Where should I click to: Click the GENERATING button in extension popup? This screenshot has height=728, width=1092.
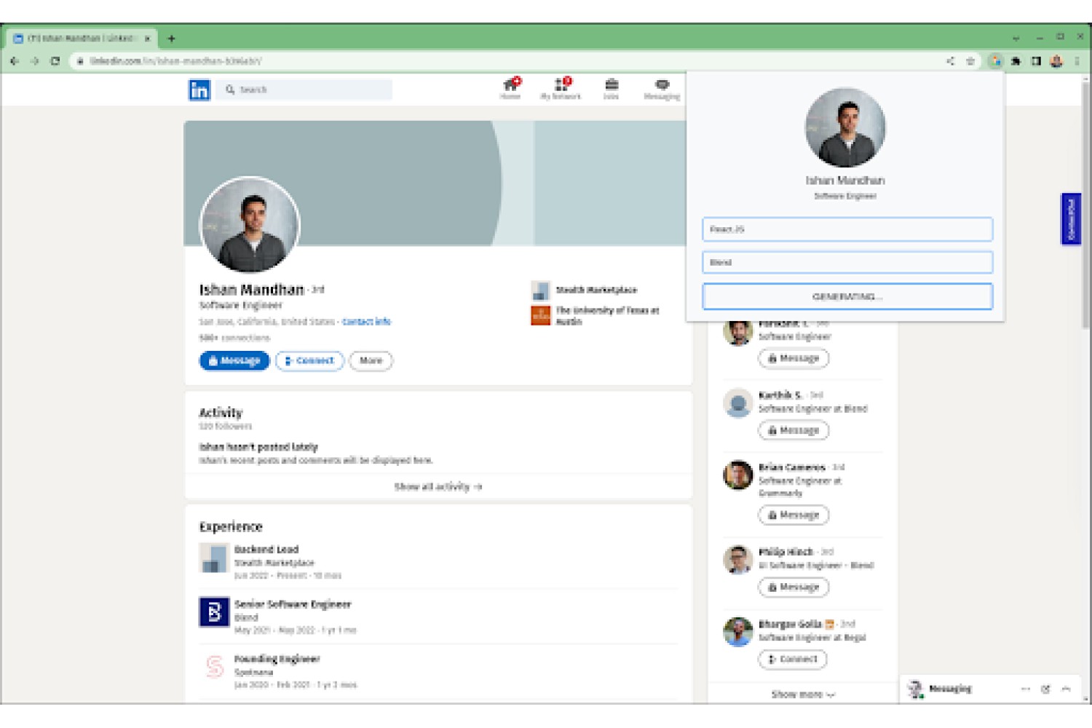pyautogui.click(x=847, y=296)
